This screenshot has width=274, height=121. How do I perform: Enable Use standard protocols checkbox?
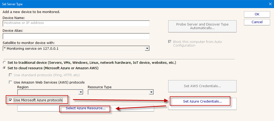(11, 75)
